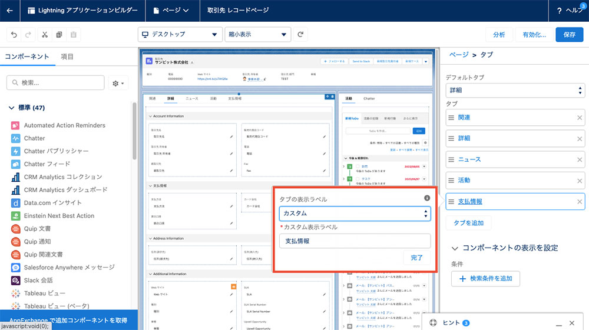Click the paste clipboard icon

(73, 35)
